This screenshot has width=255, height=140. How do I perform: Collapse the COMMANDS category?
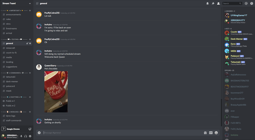[15, 73]
